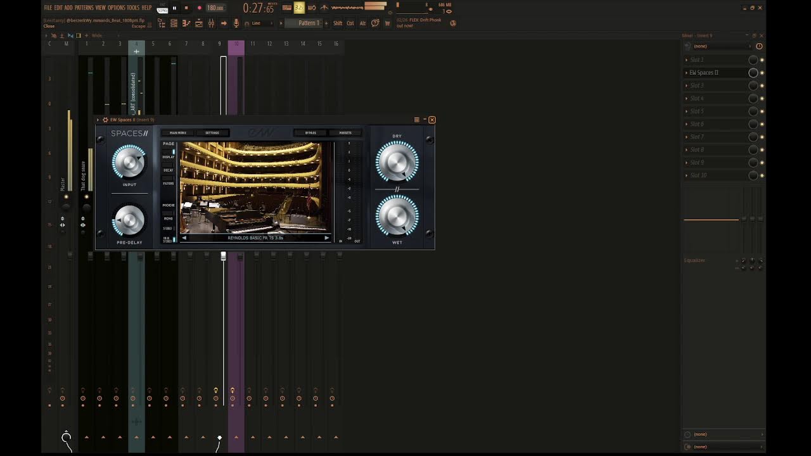Disable EW Spaces II slot LED
Image resolution: width=811 pixels, height=456 pixels.
762,73
